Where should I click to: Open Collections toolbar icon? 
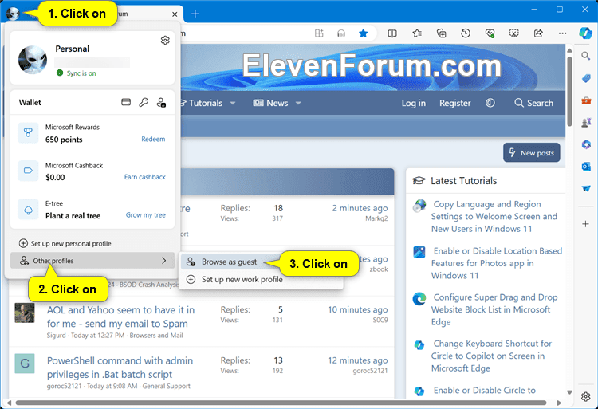[x=441, y=33]
